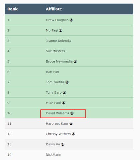The width and height of the screenshot is (140, 160).
Task: Click the rank 11 row number
Action: click(9, 124)
